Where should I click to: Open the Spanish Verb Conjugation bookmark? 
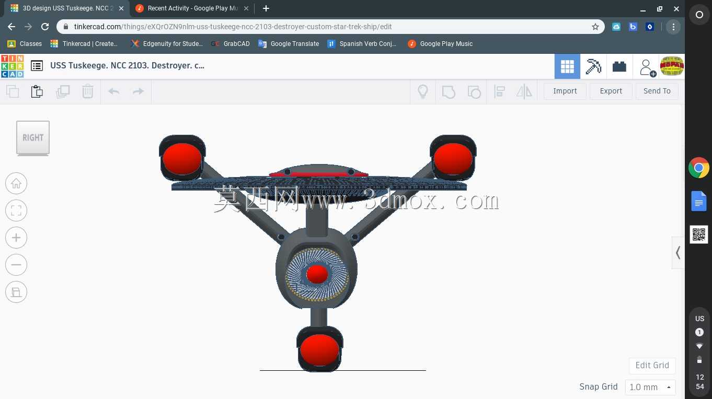pyautogui.click(x=362, y=44)
